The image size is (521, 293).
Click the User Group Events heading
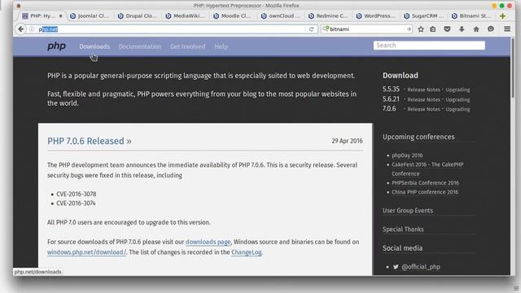(x=408, y=211)
